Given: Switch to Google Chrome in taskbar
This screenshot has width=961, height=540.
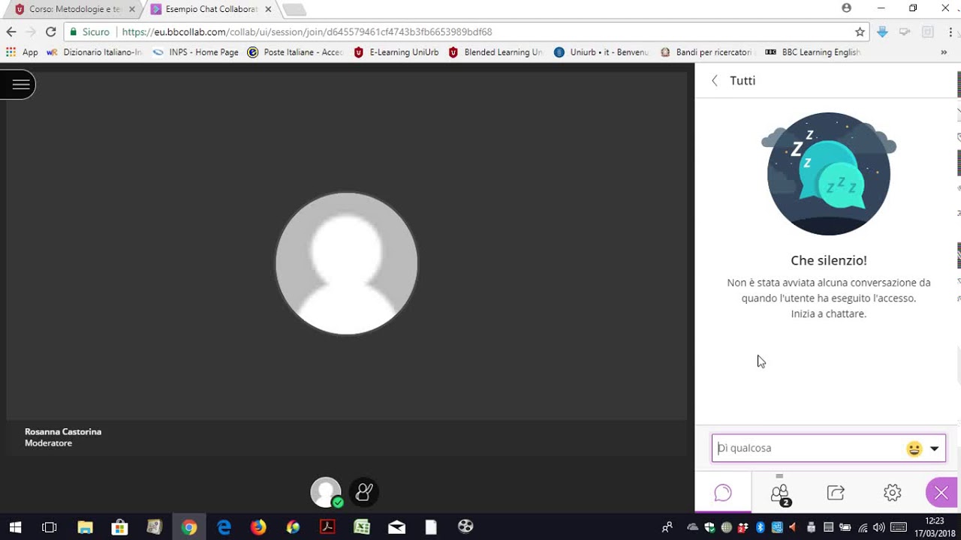Looking at the screenshot, I should pyautogui.click(x=189, y=527).
